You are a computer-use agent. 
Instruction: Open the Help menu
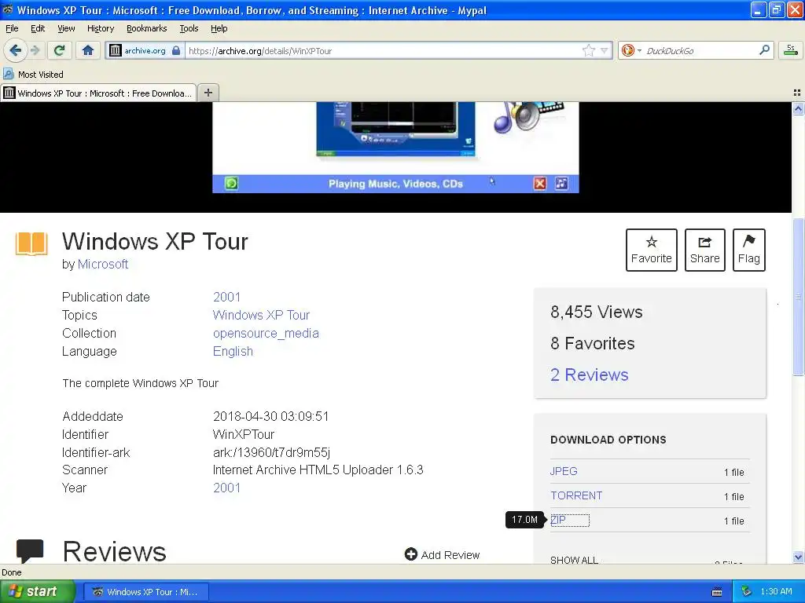(219, 28)
